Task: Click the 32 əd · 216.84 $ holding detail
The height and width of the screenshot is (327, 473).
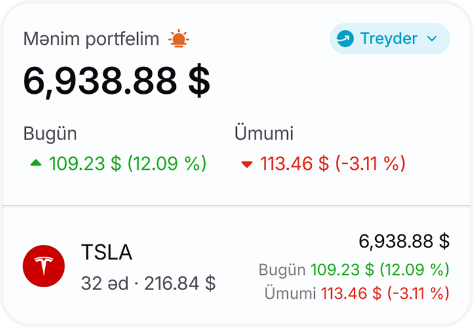Action: coord(148,284)
